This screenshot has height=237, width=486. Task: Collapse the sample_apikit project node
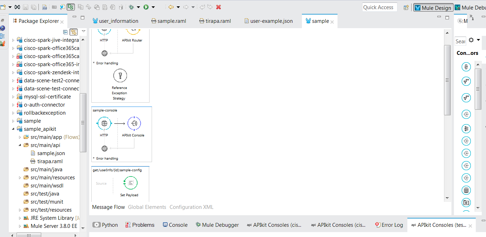(x=13, y=129)
